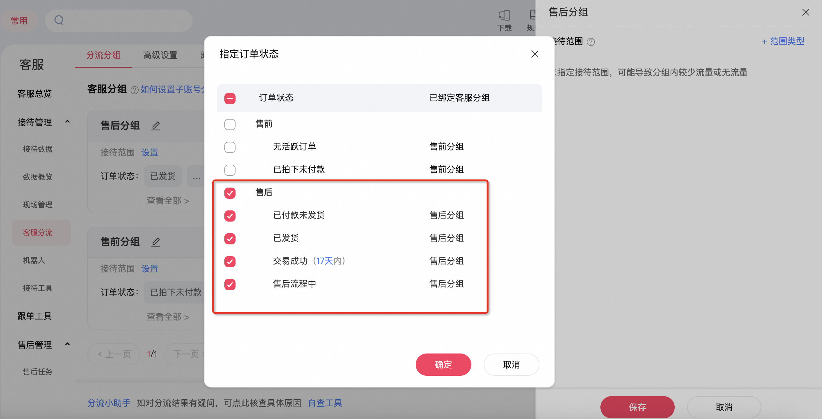Click 取消 in the 指定订单状态 dialog
The height and width of the screenshot is (419, 822).
click(511, 365)
